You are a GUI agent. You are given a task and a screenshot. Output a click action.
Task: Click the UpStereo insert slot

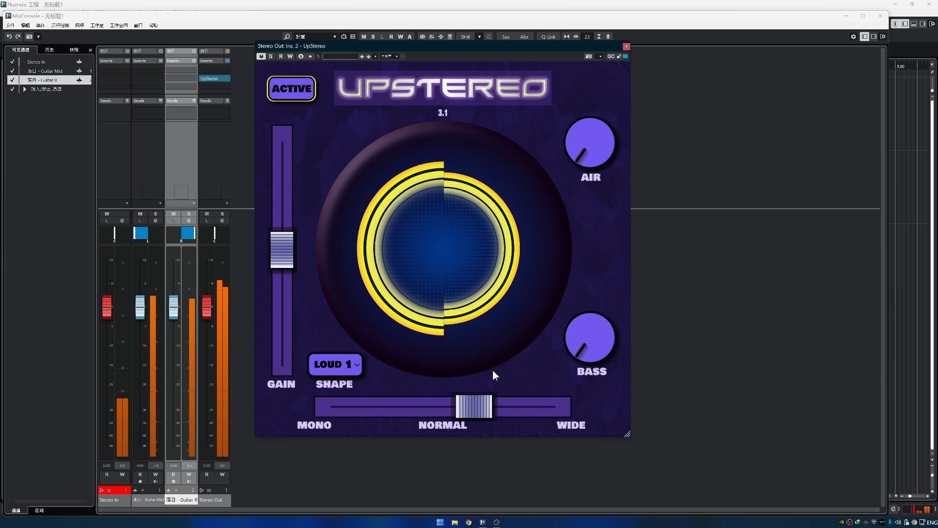click(214, 79)
